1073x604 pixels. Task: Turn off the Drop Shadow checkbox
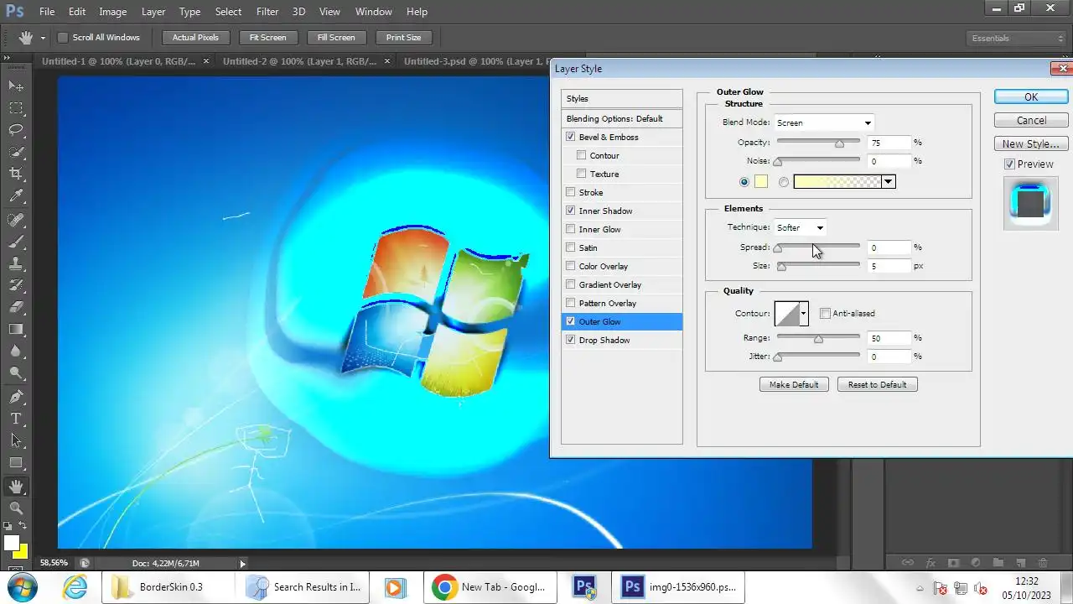coord(571,340)
